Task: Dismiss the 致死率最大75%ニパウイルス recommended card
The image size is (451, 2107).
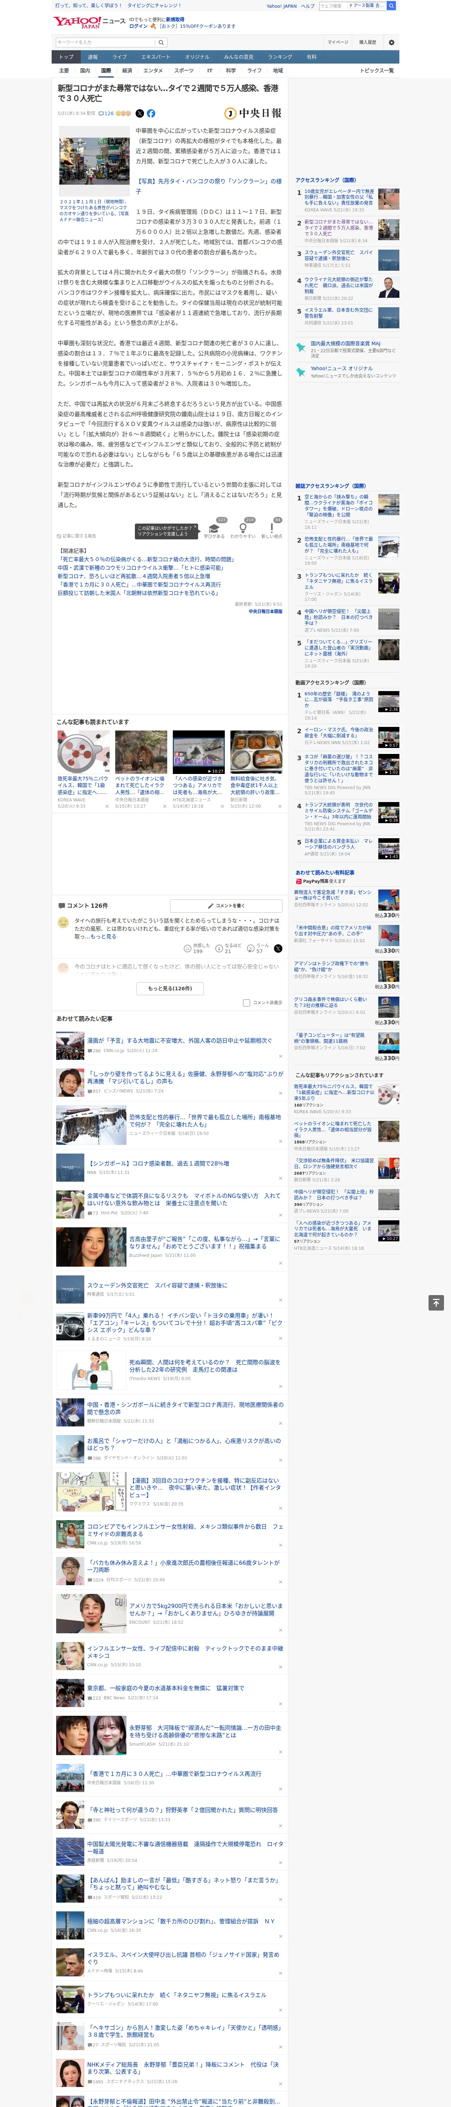Action: point(107,807)
